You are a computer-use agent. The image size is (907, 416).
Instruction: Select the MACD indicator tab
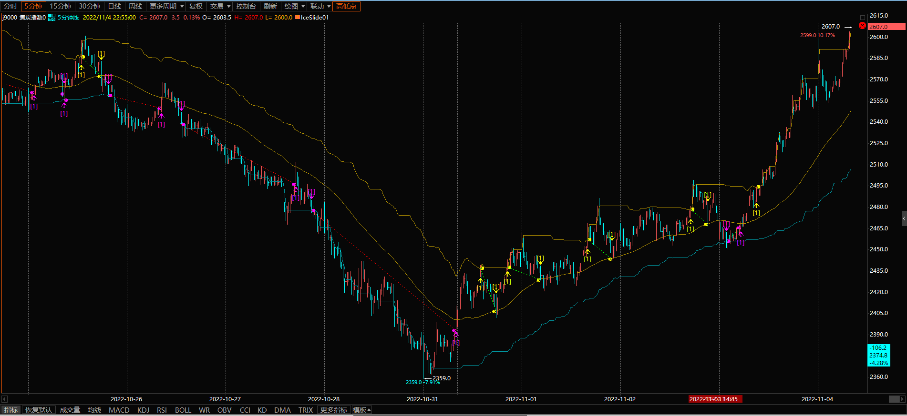point(119,410)
